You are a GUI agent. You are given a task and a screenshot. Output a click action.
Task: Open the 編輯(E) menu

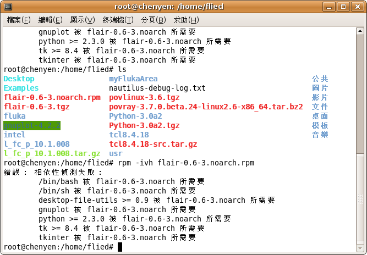coord(50,20)
